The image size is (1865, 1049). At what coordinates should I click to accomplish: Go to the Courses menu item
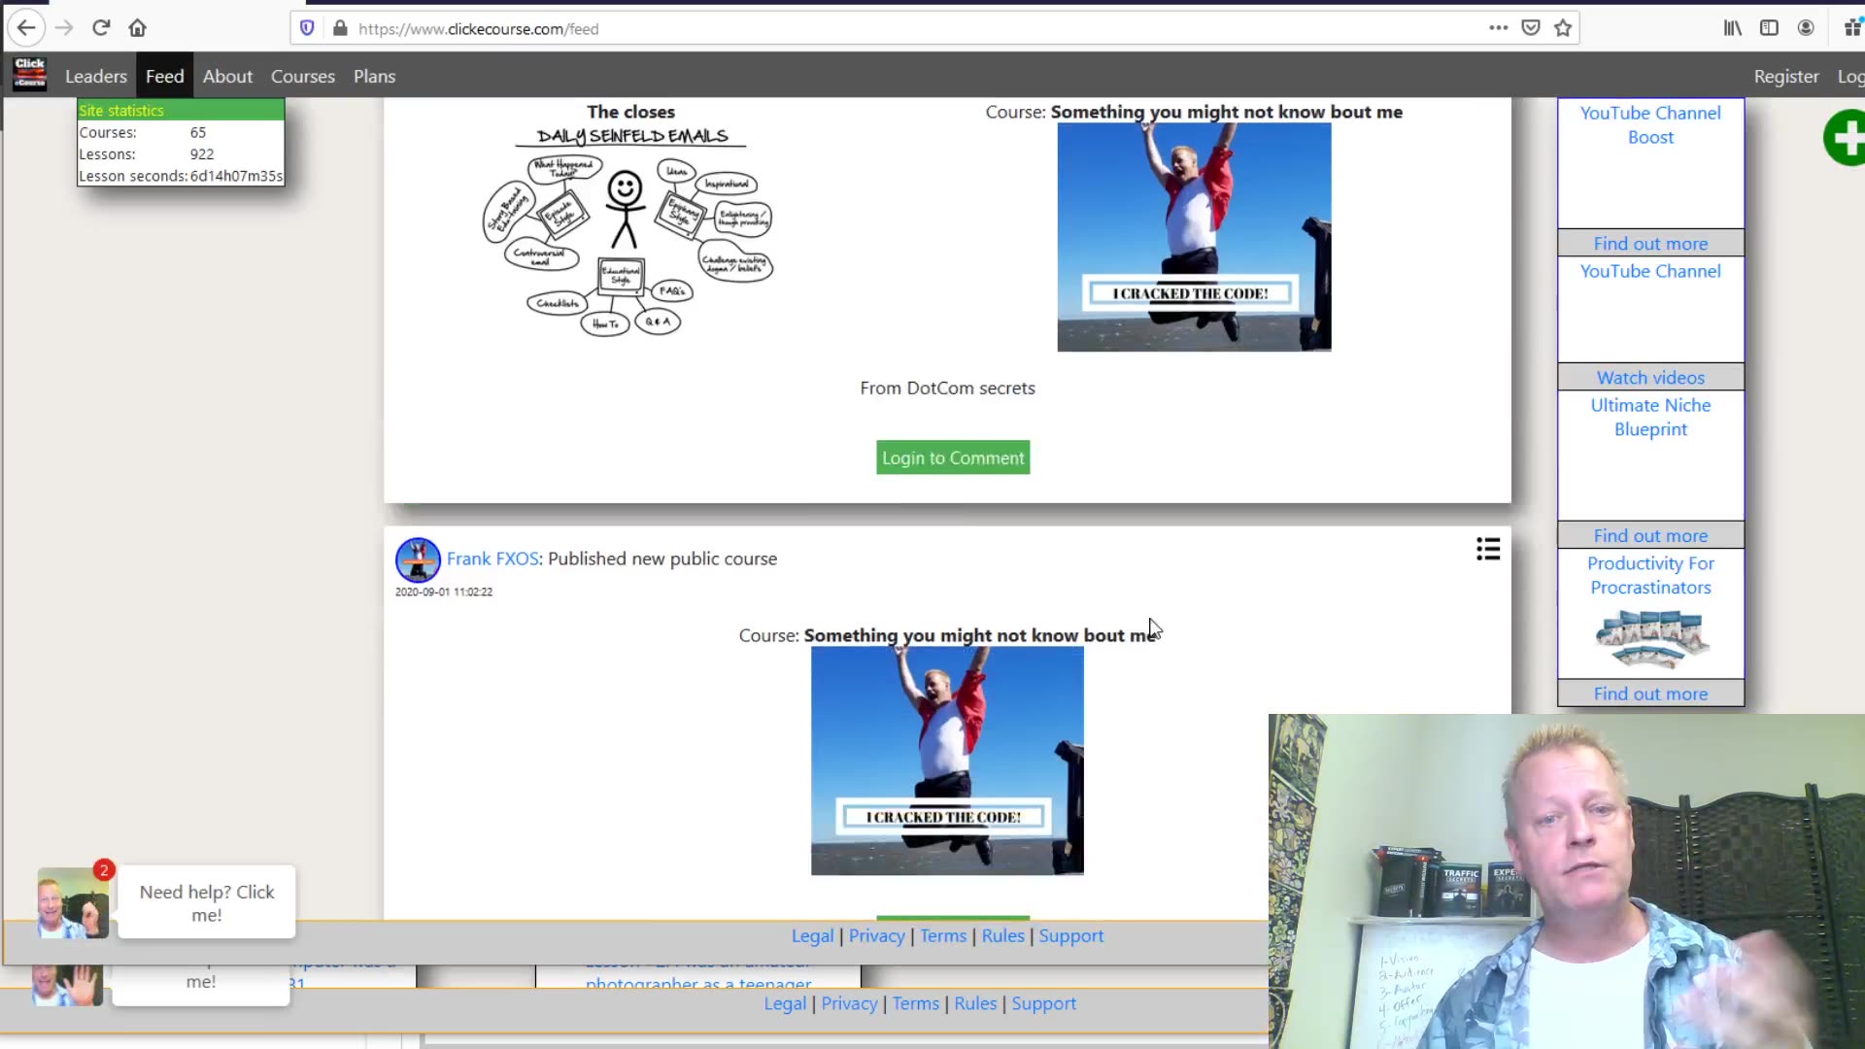coord(303,76)
